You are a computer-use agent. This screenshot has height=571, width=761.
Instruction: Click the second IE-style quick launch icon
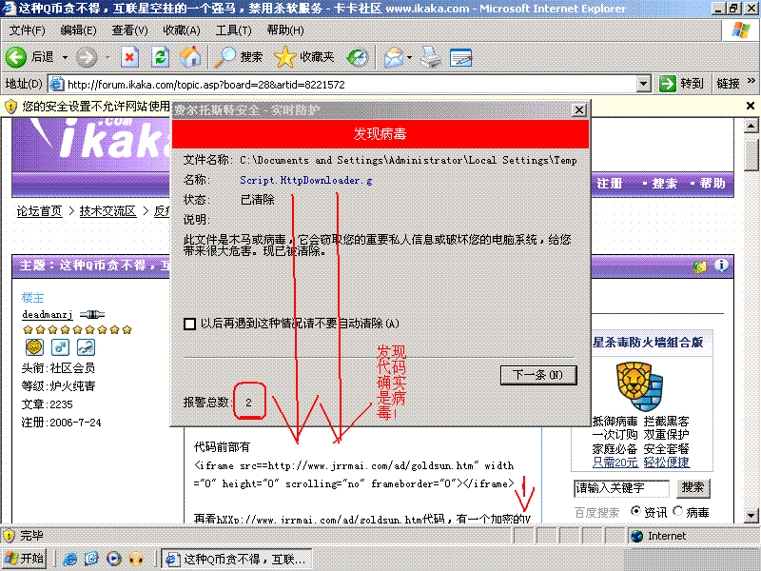click(x=91, y=559)
